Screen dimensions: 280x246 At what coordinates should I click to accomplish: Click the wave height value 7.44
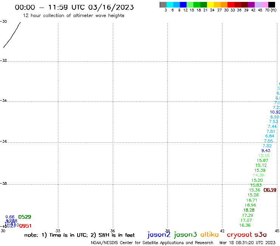point(272,126)
